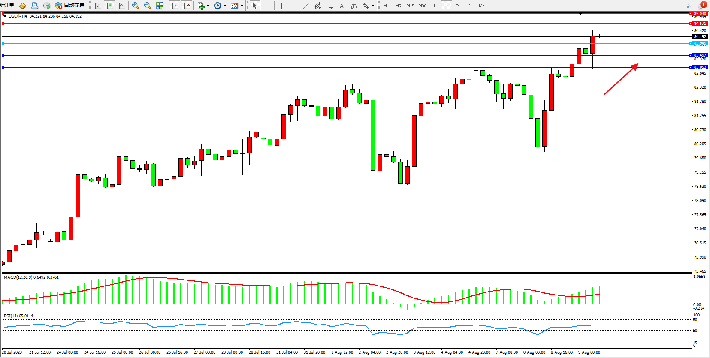
Task: Open the indicators list dropdown arrow
Action: point(208,6)
